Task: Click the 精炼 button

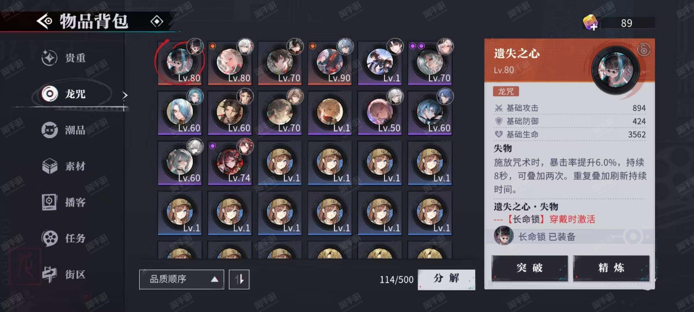Action: [x=611, y=268]
